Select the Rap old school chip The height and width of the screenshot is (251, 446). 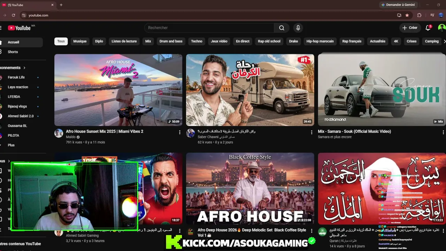pyautogui.click(x=269, y=41)
